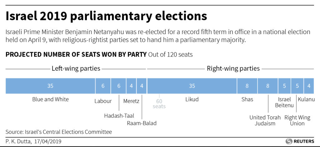Click the P. K. Dutta byline
320x147 pixels.
33,141
